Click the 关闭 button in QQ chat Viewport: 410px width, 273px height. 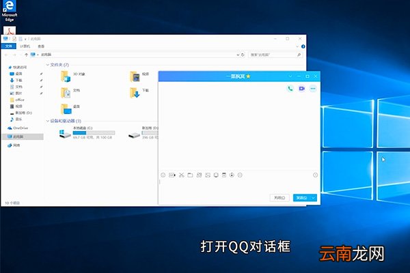(279, 198)
